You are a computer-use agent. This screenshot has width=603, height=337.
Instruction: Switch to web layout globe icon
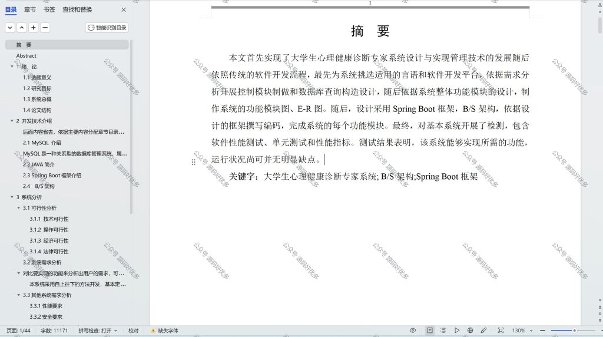point(470,331)
